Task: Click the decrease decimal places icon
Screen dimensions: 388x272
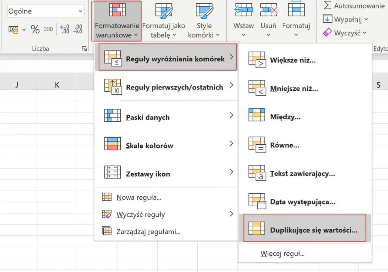Action: (x=77, y=29)
